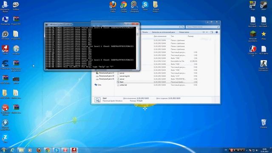The height and width of the screenshot is (153, 272).
Task: Launch Internet Explorer from the taskbar
Action: tap(12, 150)
